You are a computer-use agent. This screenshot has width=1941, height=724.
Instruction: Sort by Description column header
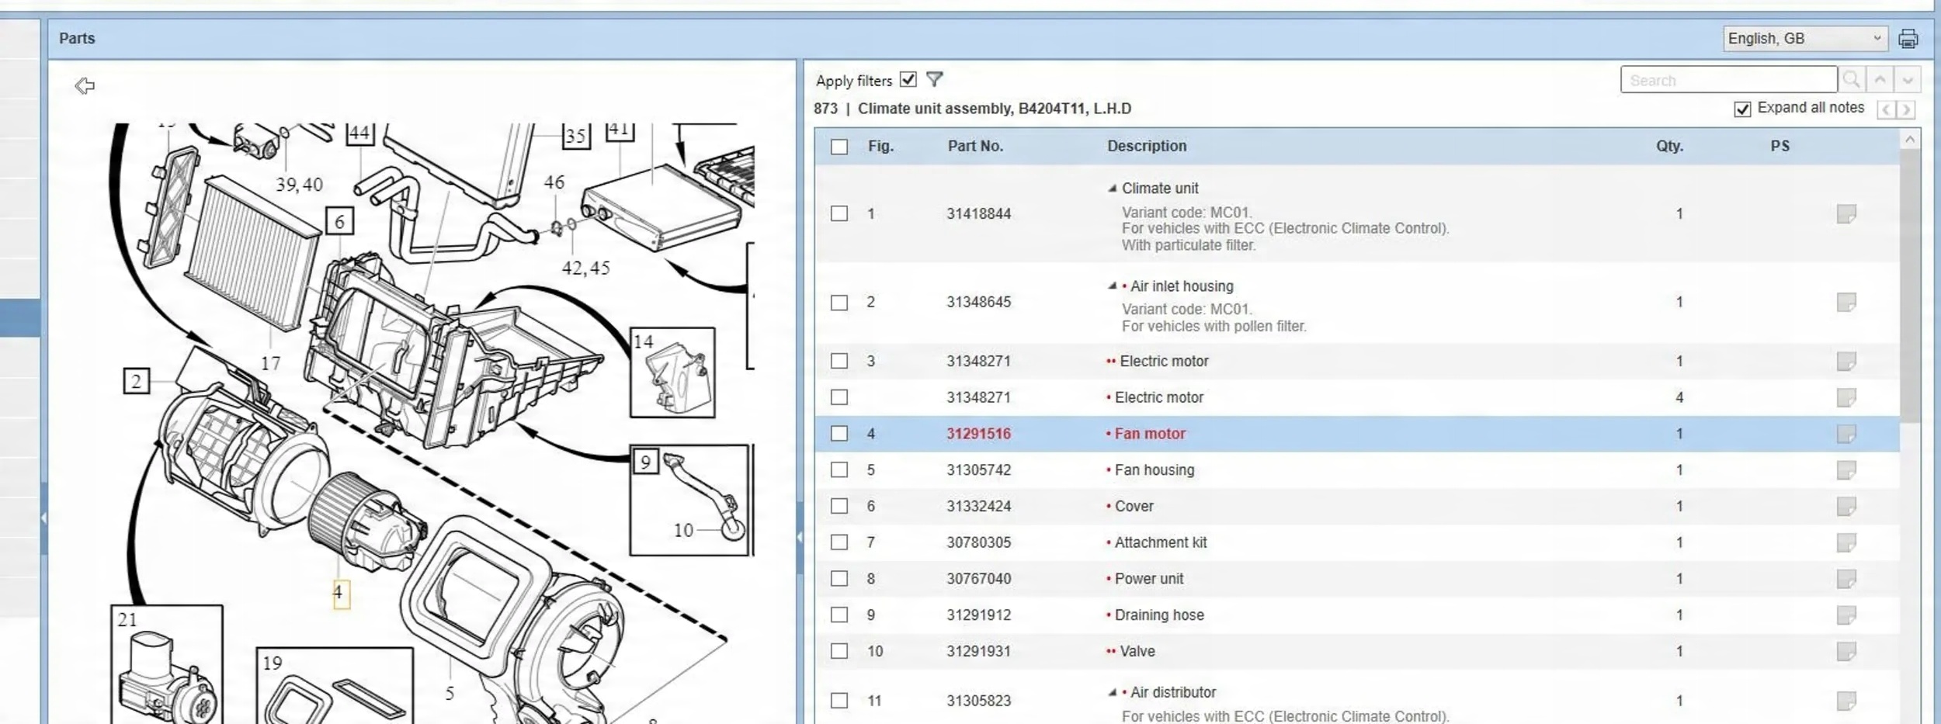pyautogui.click(x=1147, y=146)
